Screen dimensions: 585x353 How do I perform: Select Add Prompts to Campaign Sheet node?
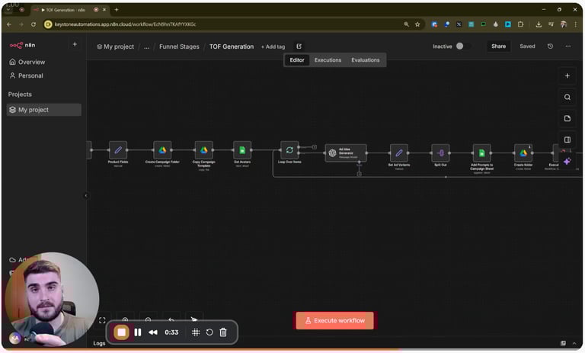[481, 153]
